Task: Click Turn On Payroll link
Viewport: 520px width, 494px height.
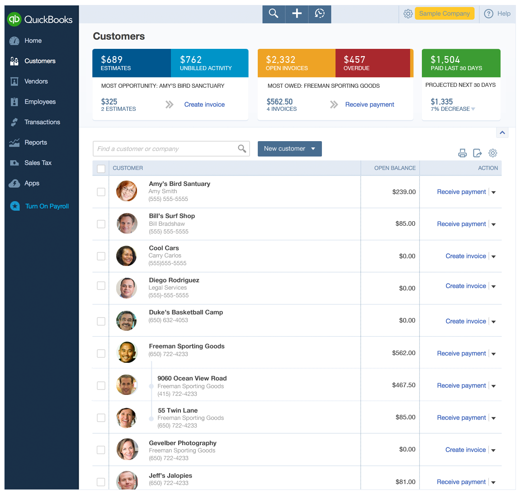Action: 47,206
